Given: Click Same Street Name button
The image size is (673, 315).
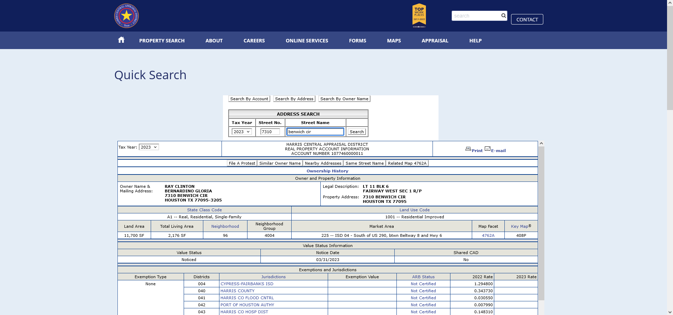Looking at the screenshot, I should point(365,163).
